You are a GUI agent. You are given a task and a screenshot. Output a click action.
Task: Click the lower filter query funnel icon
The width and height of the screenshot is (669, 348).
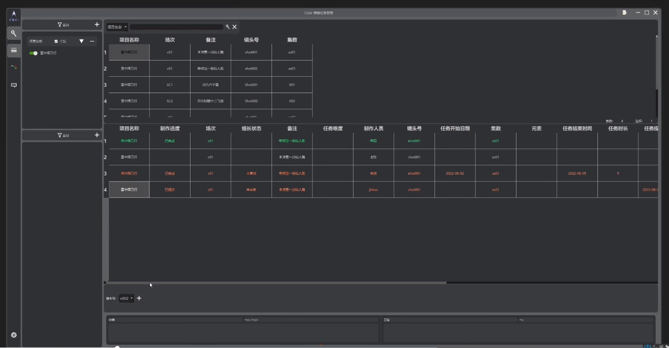[x=60, y=135]
